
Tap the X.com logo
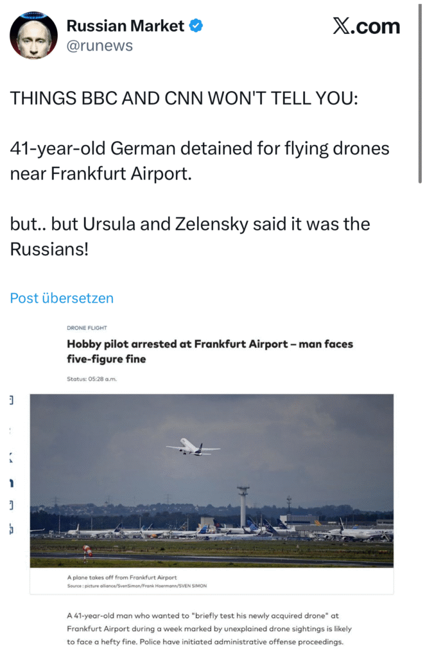tap(366, 26)
